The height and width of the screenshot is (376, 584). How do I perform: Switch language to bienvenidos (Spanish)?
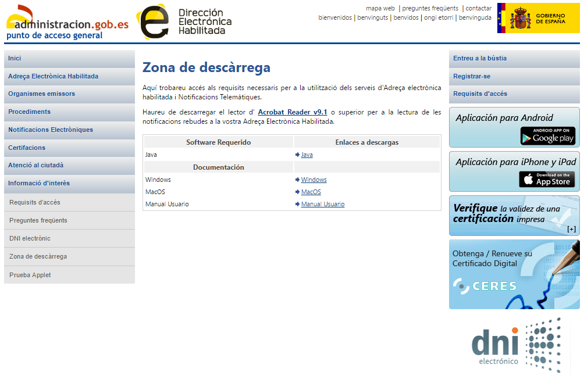tap(335, 17)
